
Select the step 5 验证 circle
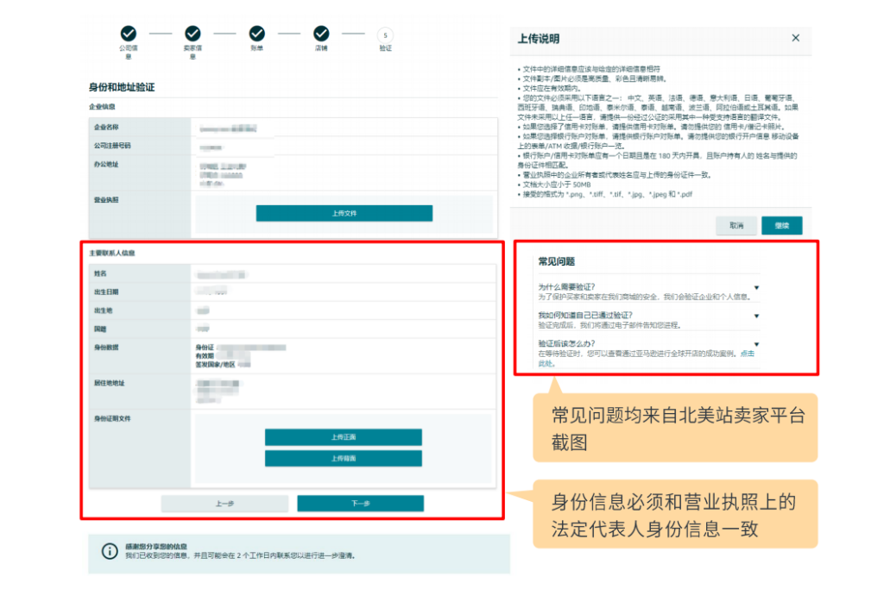pos(385,34)
